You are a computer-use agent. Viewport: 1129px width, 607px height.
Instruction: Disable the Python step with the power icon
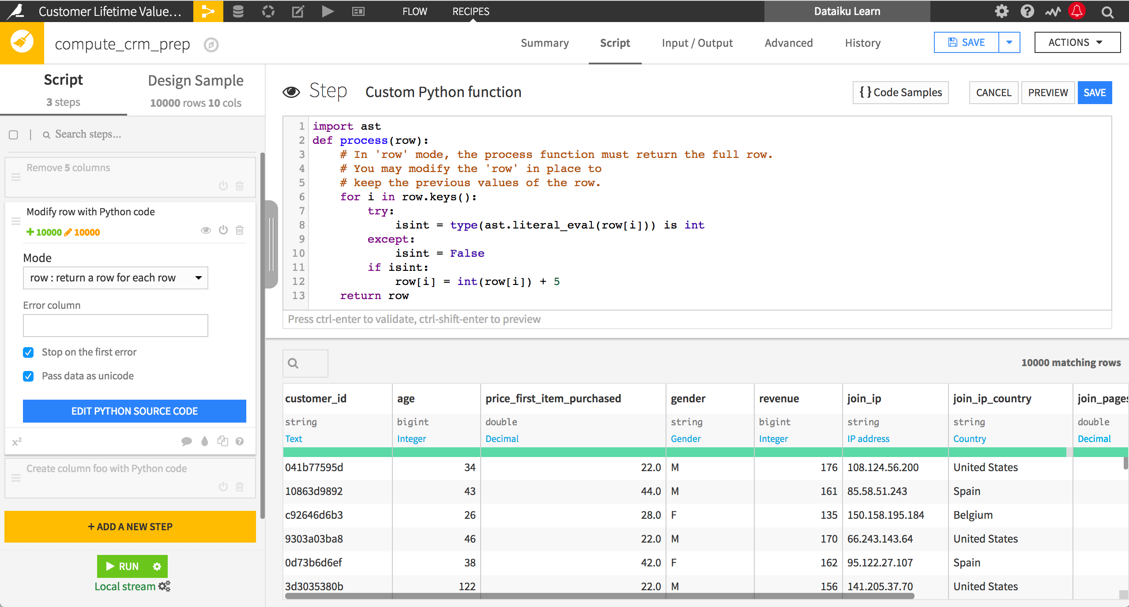pos(223,230)
